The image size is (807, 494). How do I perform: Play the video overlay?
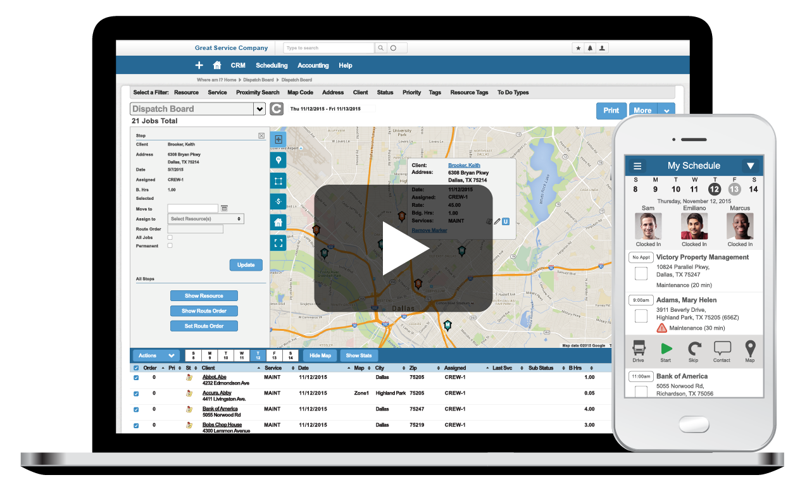pos(403,248)
